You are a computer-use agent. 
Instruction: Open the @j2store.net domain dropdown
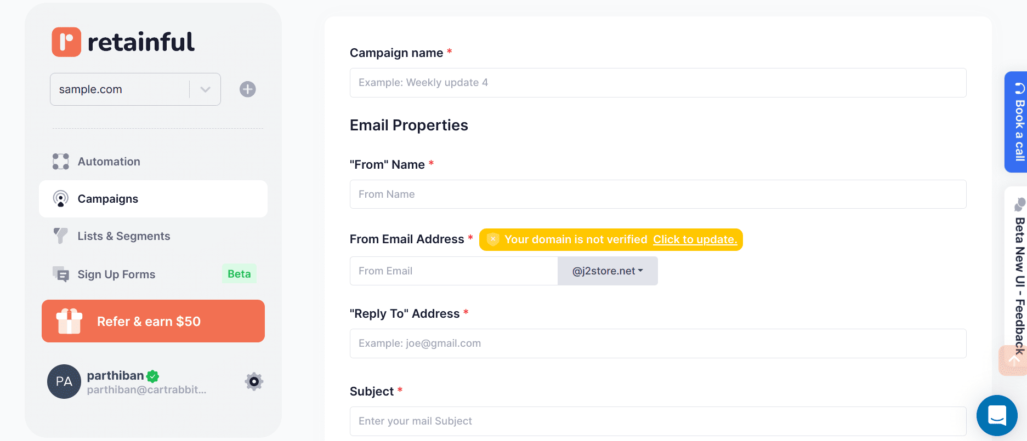tap(608, 271)
